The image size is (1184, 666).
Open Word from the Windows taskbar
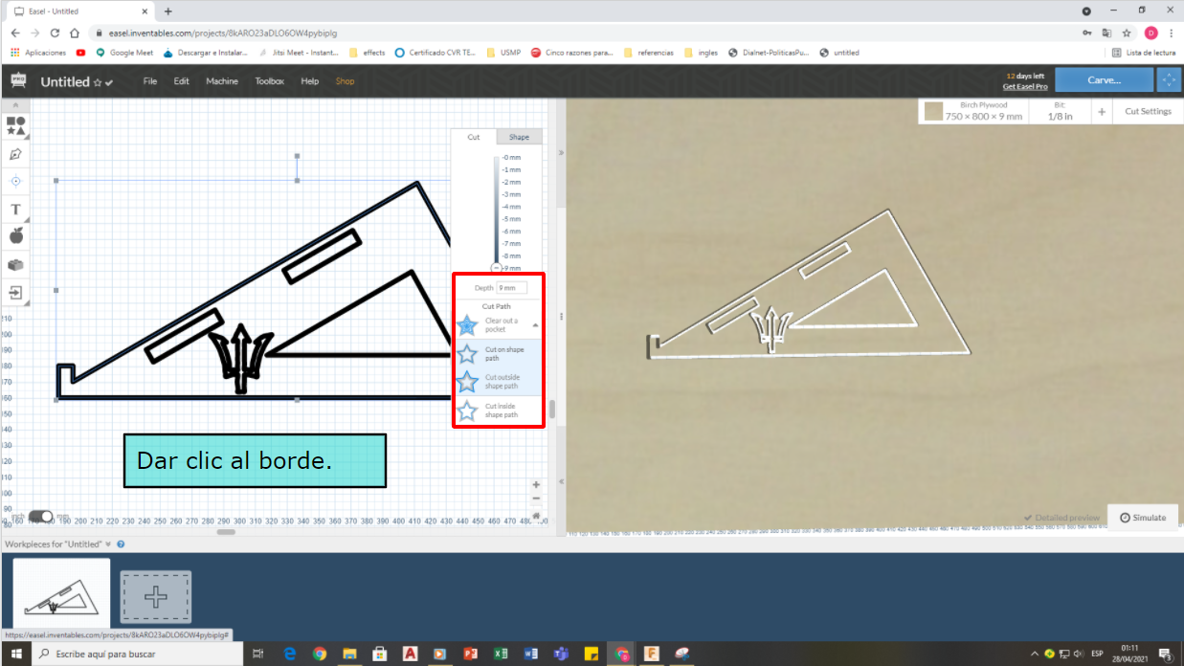pyautogui.click(x=530, y=654)
